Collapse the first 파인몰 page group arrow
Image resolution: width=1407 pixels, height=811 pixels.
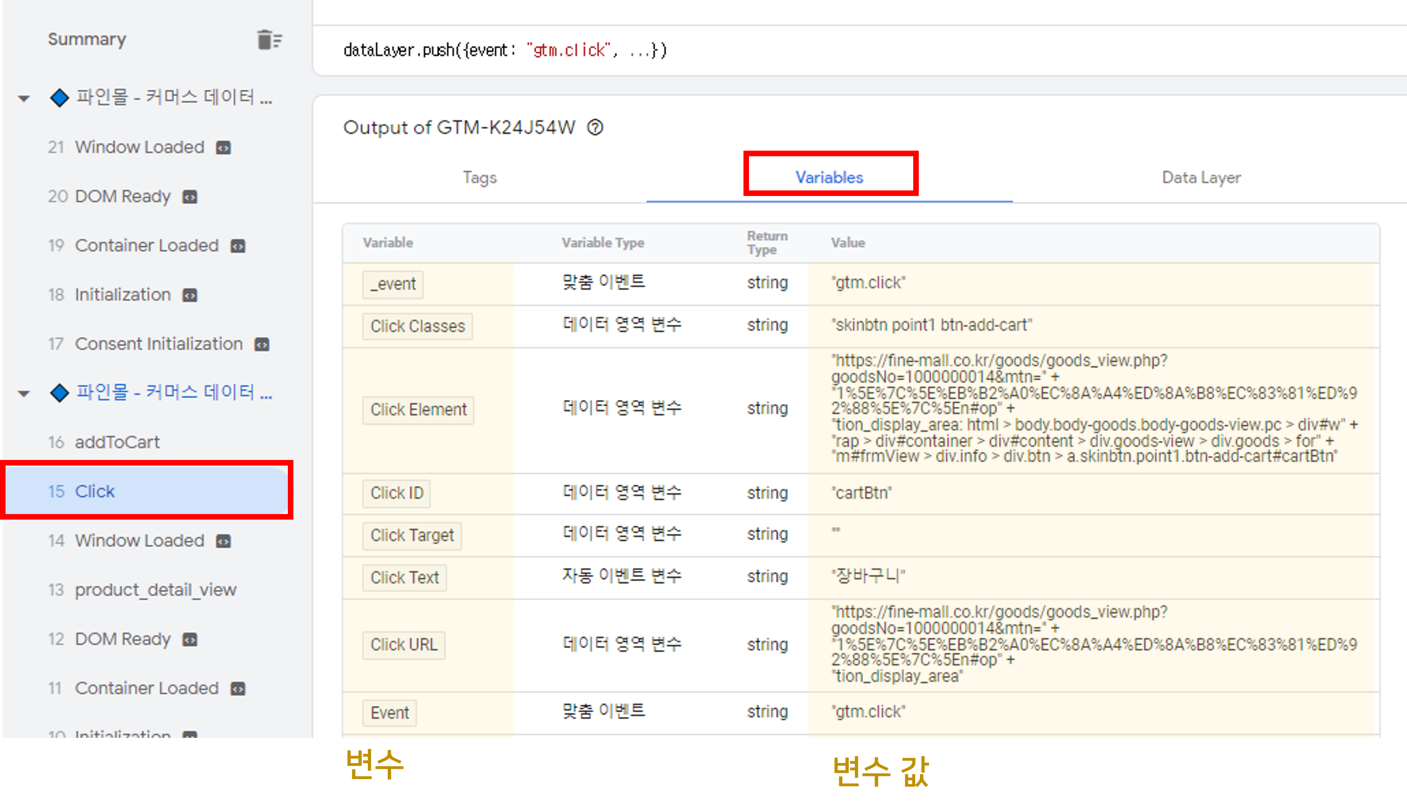24,99
